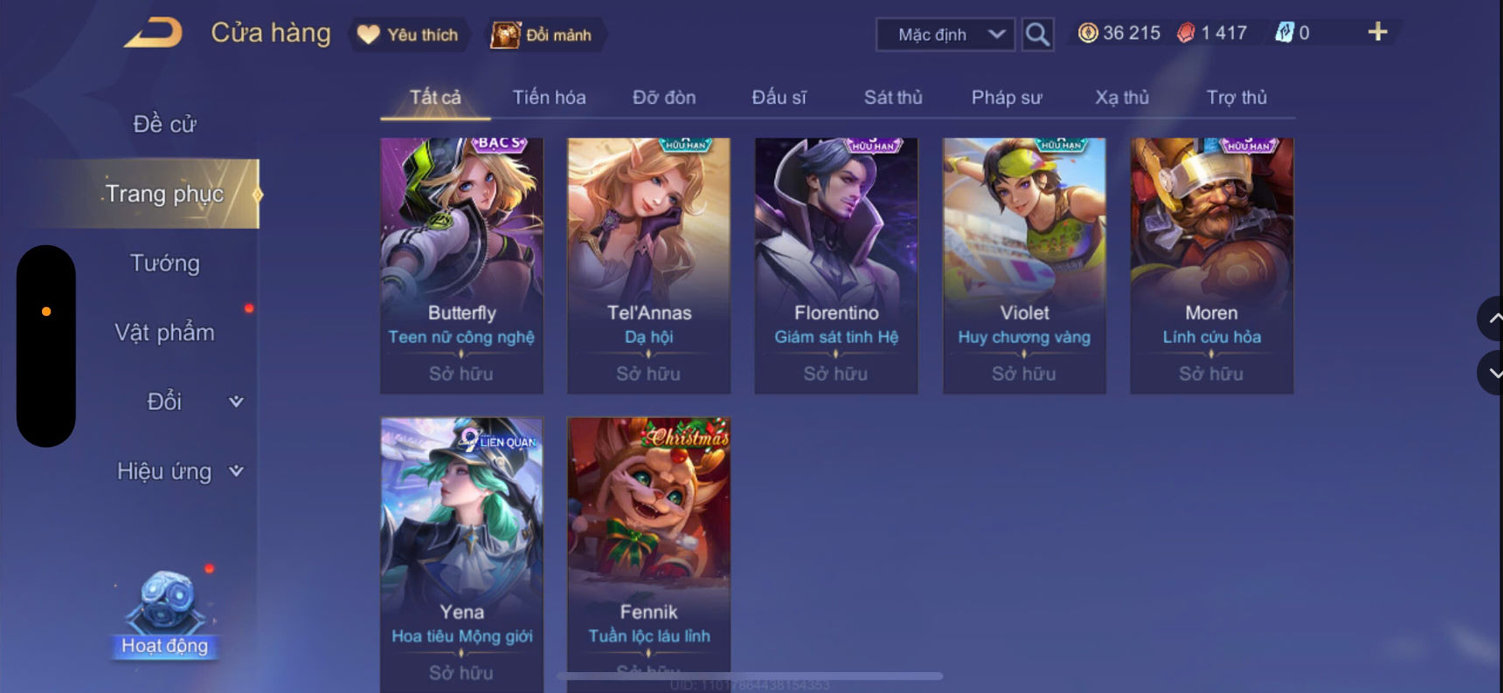Select Vật phẩm in the sidebar
This screenshot has width=1503, height=693.
164,333
